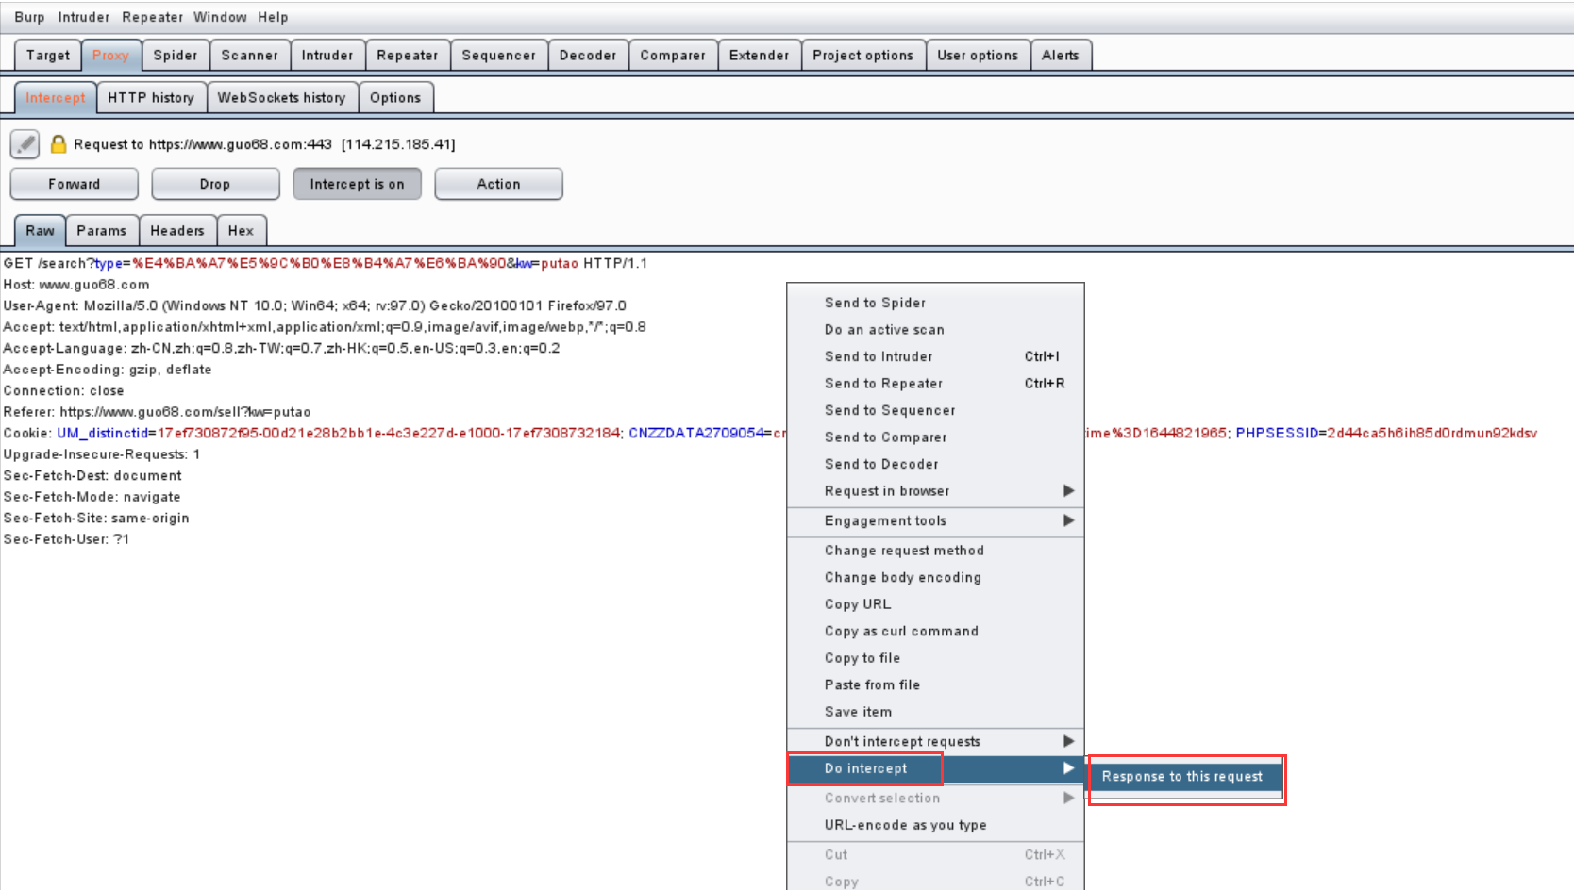Select the Extender tab

[759, 55]
